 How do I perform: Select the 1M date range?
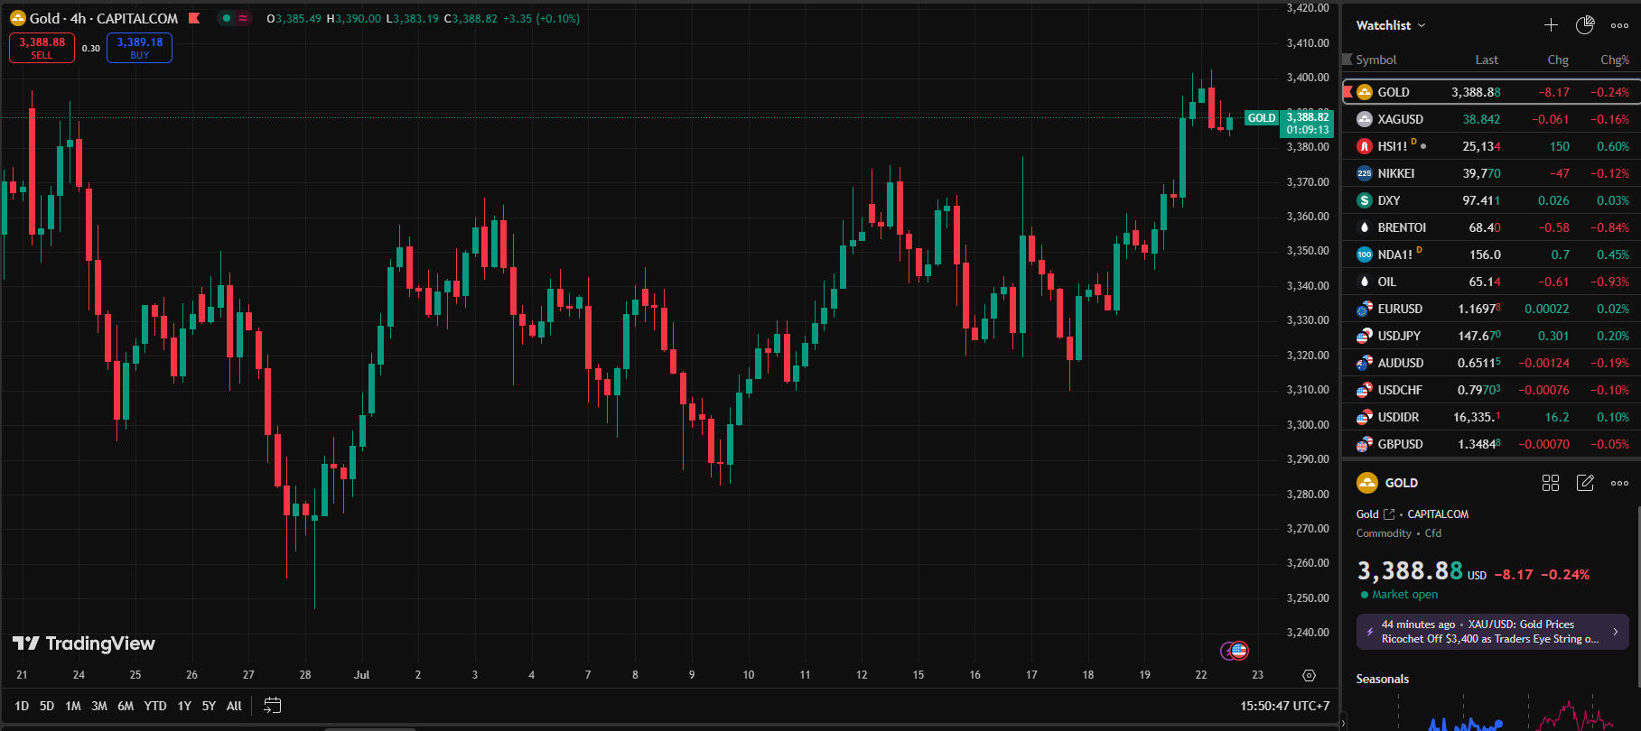(73, 706)
